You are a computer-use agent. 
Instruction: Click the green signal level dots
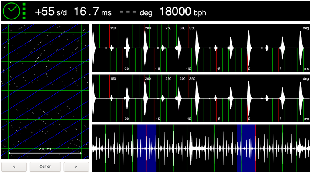(24, 11)
